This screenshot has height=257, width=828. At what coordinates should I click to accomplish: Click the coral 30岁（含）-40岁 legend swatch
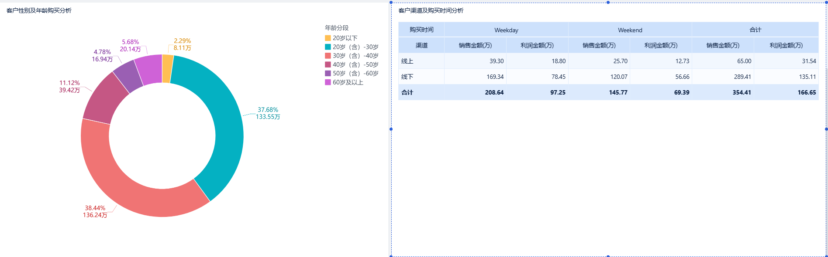tap(328, 56)
